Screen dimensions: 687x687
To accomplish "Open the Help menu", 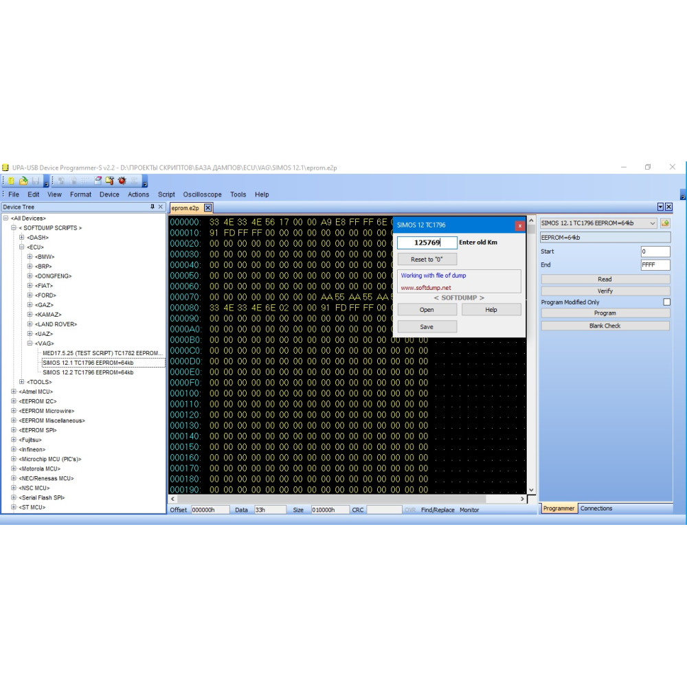I will (x=262, y=194).
